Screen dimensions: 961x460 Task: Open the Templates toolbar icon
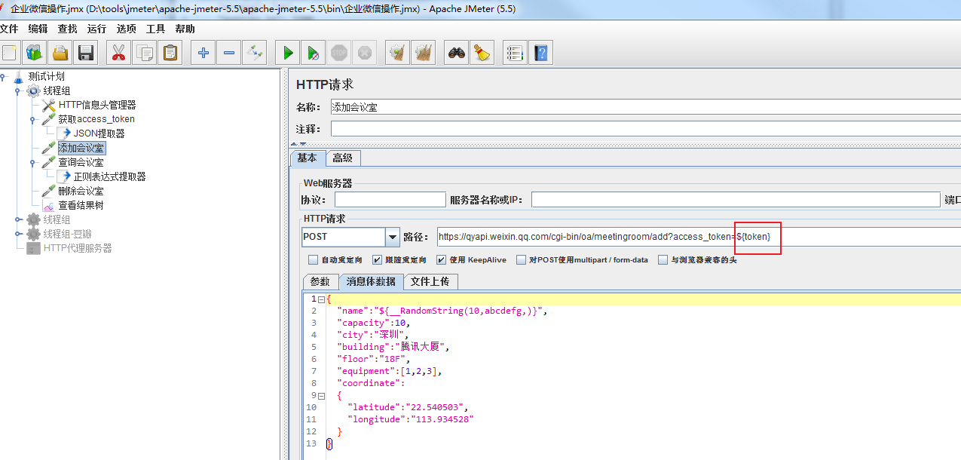[x=35, y=53]
